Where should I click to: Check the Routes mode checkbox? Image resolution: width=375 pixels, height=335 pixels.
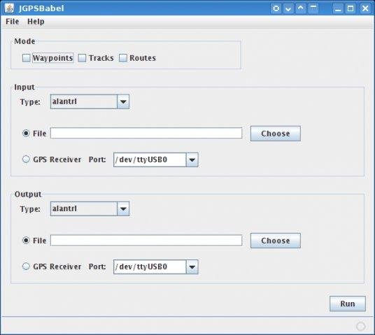click(123, 58)
